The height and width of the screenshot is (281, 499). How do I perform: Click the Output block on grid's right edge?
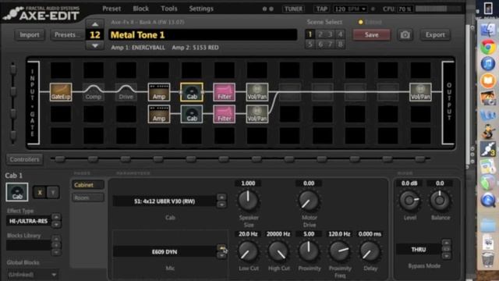pos(448,102)
